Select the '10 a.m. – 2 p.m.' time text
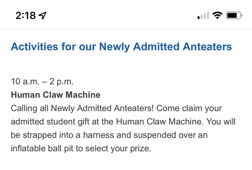252x170 pixels. pyautogui.click(x=42, y=82)
